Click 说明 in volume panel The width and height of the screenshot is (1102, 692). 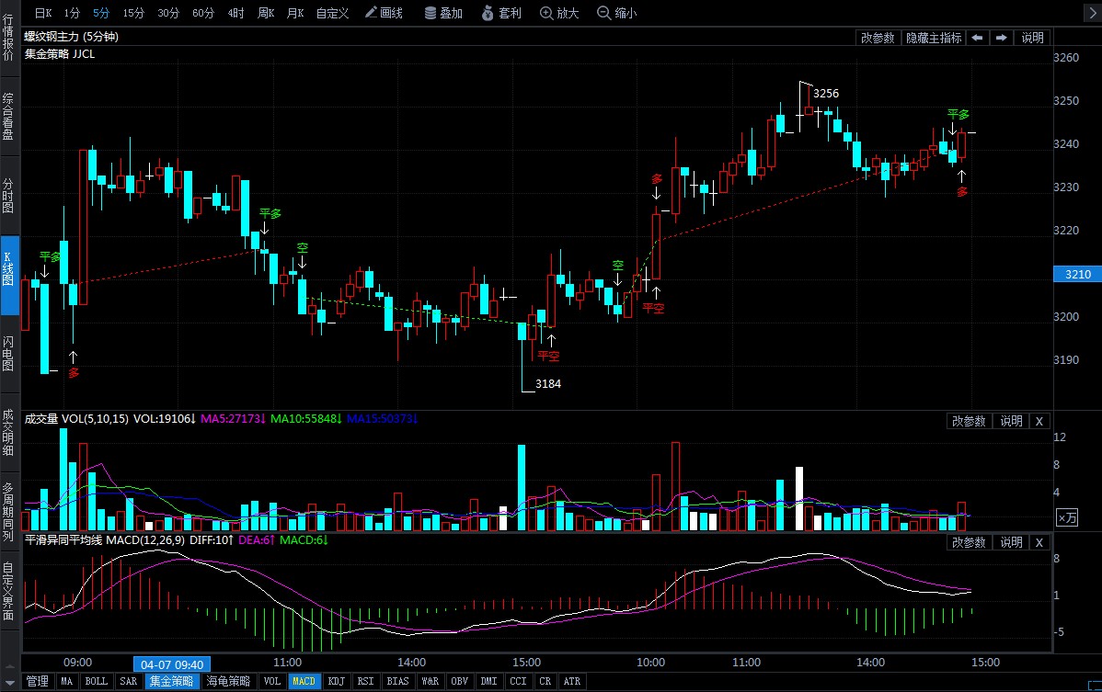click(x=1011, y=421)
